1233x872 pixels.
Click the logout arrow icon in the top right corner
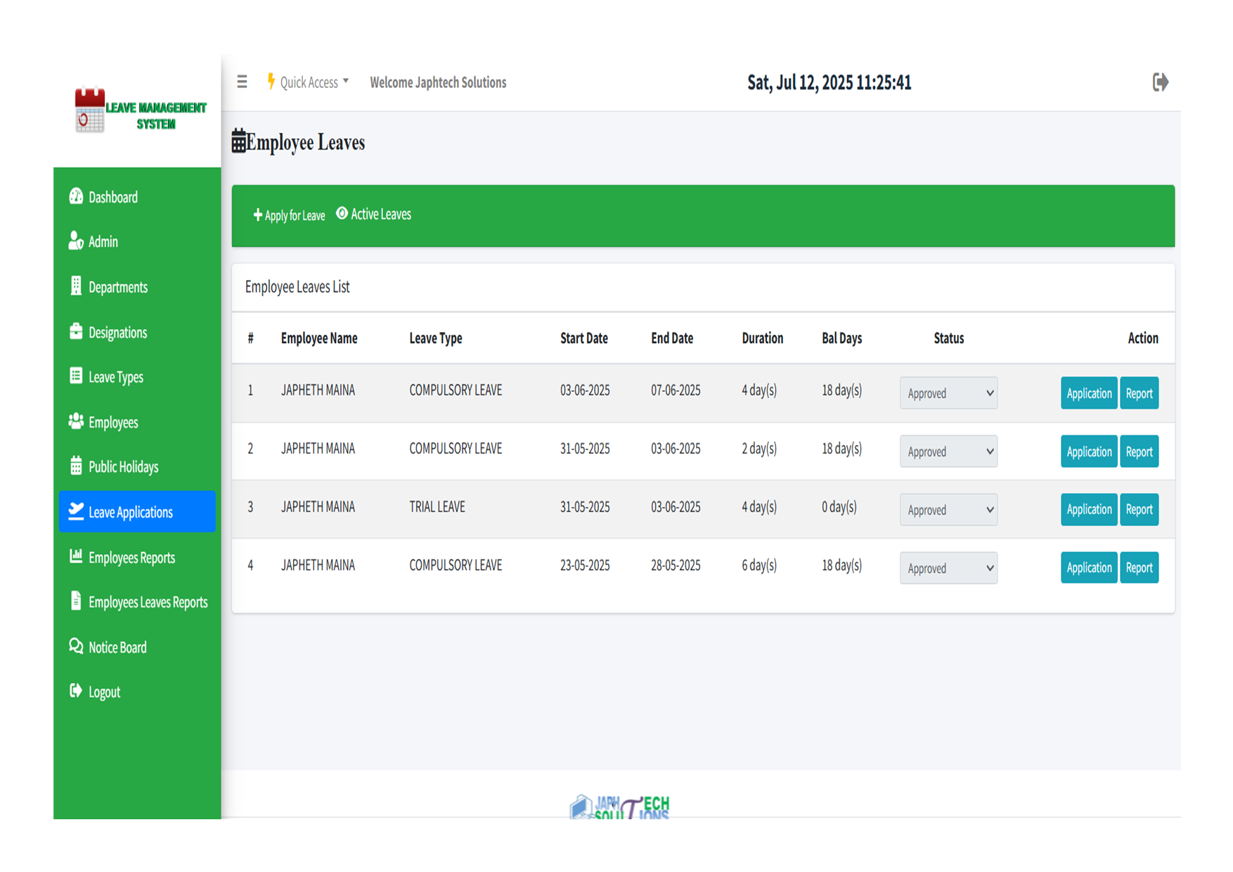[1161, 82]
